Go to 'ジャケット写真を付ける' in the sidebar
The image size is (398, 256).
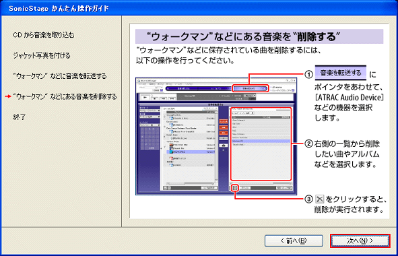[x=42, y=56]
